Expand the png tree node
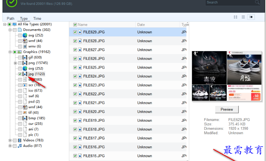Screen dimensions: 266x161 (15, 63)
